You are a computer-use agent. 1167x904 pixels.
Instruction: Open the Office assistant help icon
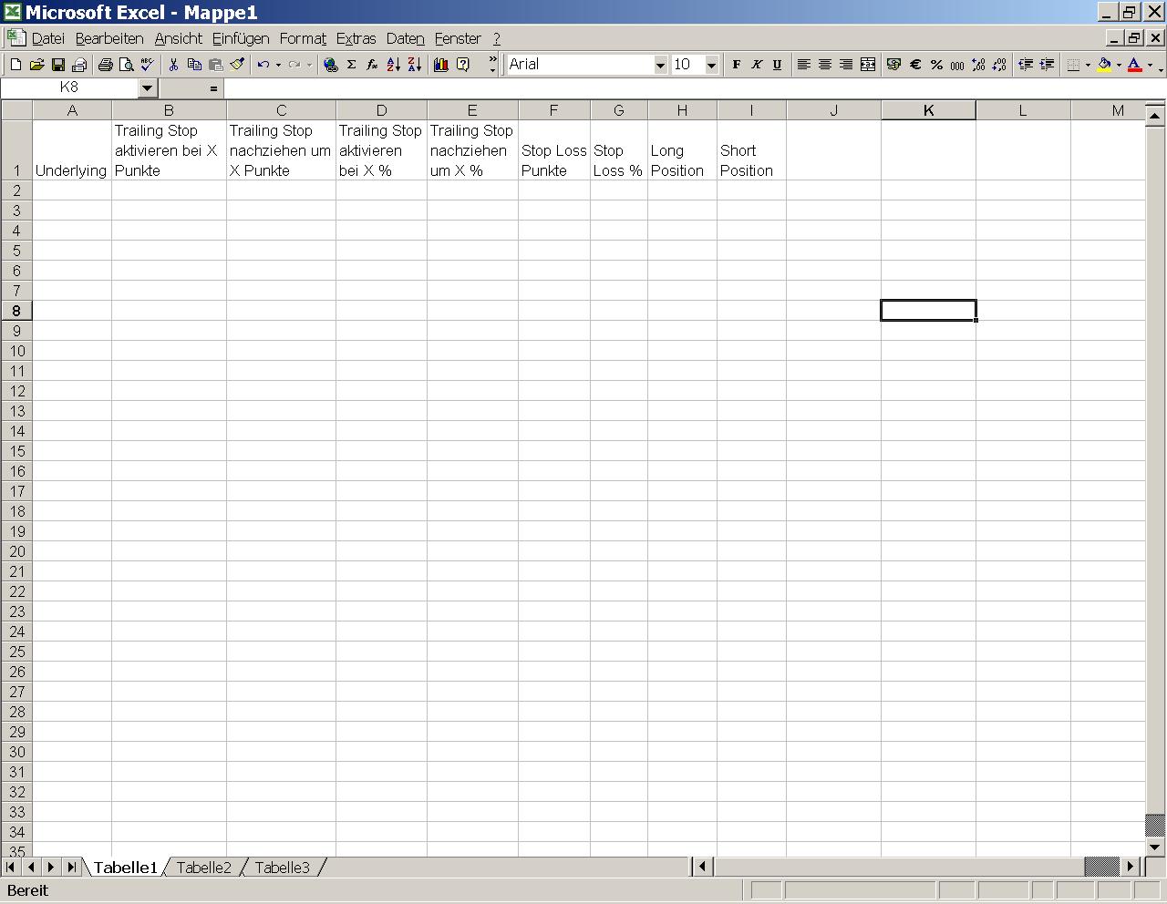463,65
